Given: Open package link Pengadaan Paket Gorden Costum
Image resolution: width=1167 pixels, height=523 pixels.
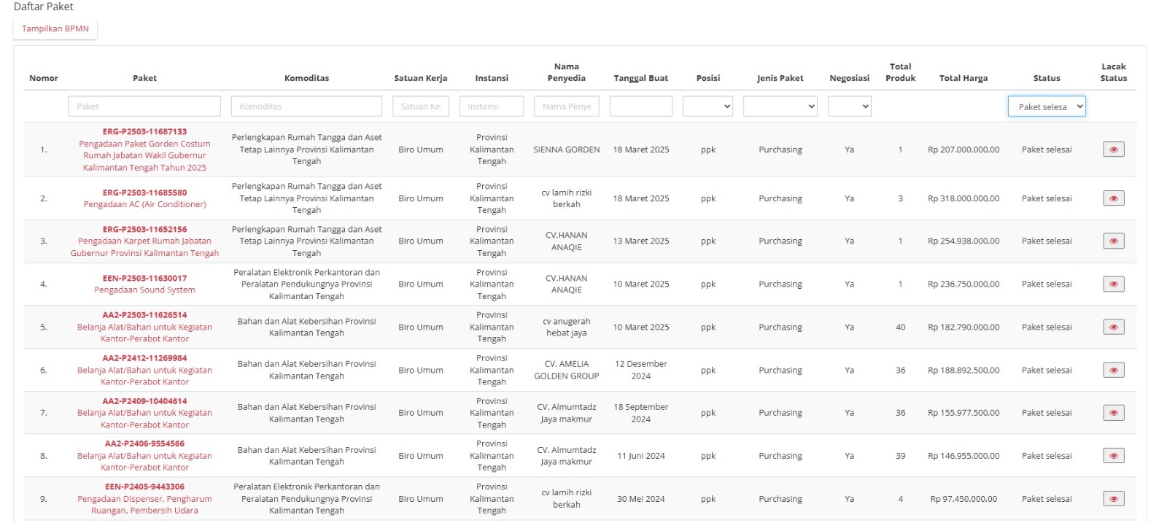Looking at the screenshot, I should pyautogui.click(x=144, y=155).
